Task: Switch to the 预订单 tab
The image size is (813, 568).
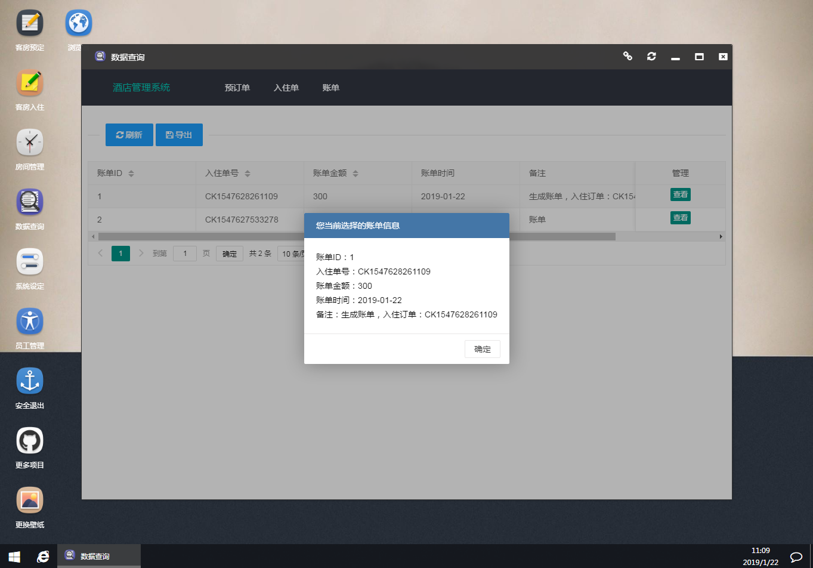Action: [x=237, y=88]
